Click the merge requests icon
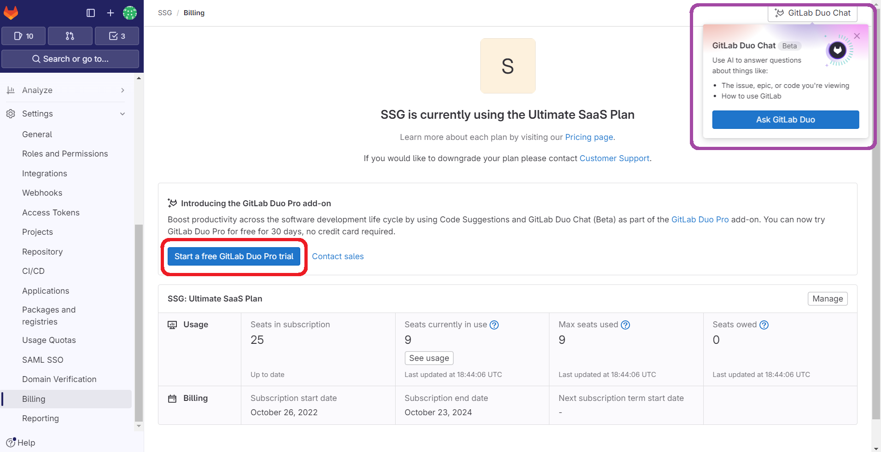The height and width of the screenshot is (452, 881). (x=70, y=35)
